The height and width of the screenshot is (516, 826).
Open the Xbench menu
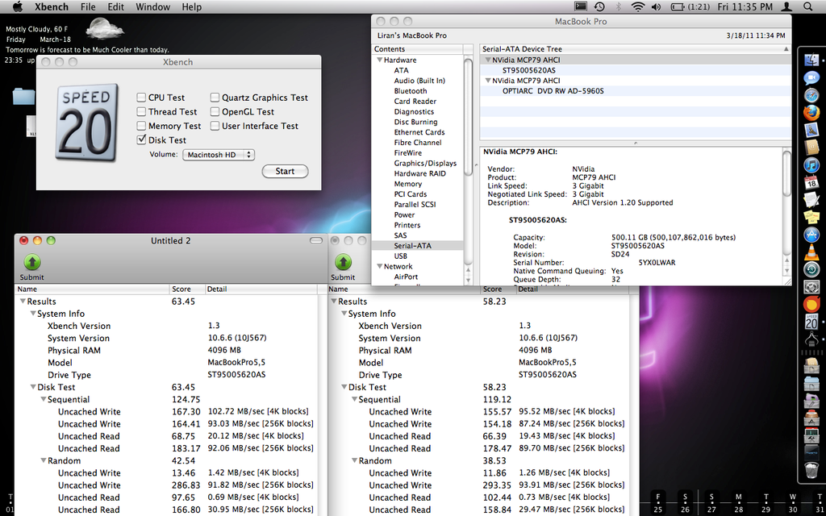[50, 6]
